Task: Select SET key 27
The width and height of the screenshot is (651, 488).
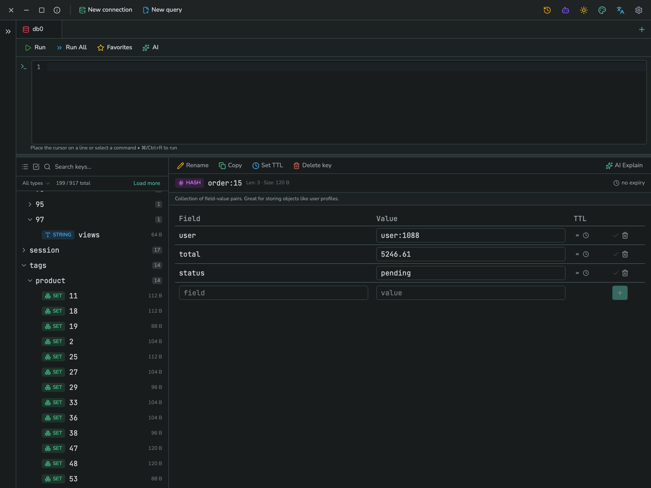Action: point(92,372)
